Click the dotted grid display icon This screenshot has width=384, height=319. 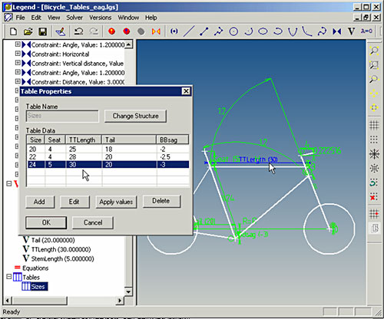pos(374,140)
